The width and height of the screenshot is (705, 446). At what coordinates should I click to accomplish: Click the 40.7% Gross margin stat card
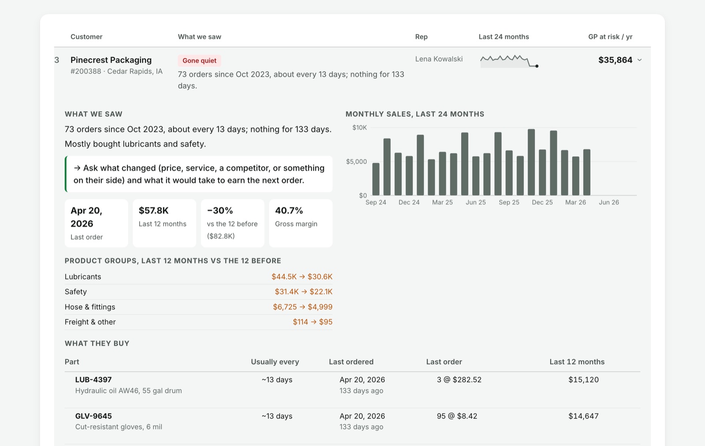[x=301, y=223]
